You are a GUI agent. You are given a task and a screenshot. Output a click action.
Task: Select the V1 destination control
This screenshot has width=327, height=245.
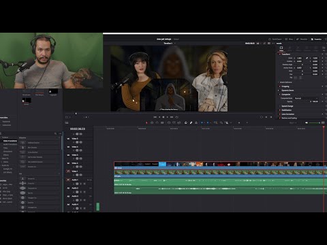tap(68, 171)
